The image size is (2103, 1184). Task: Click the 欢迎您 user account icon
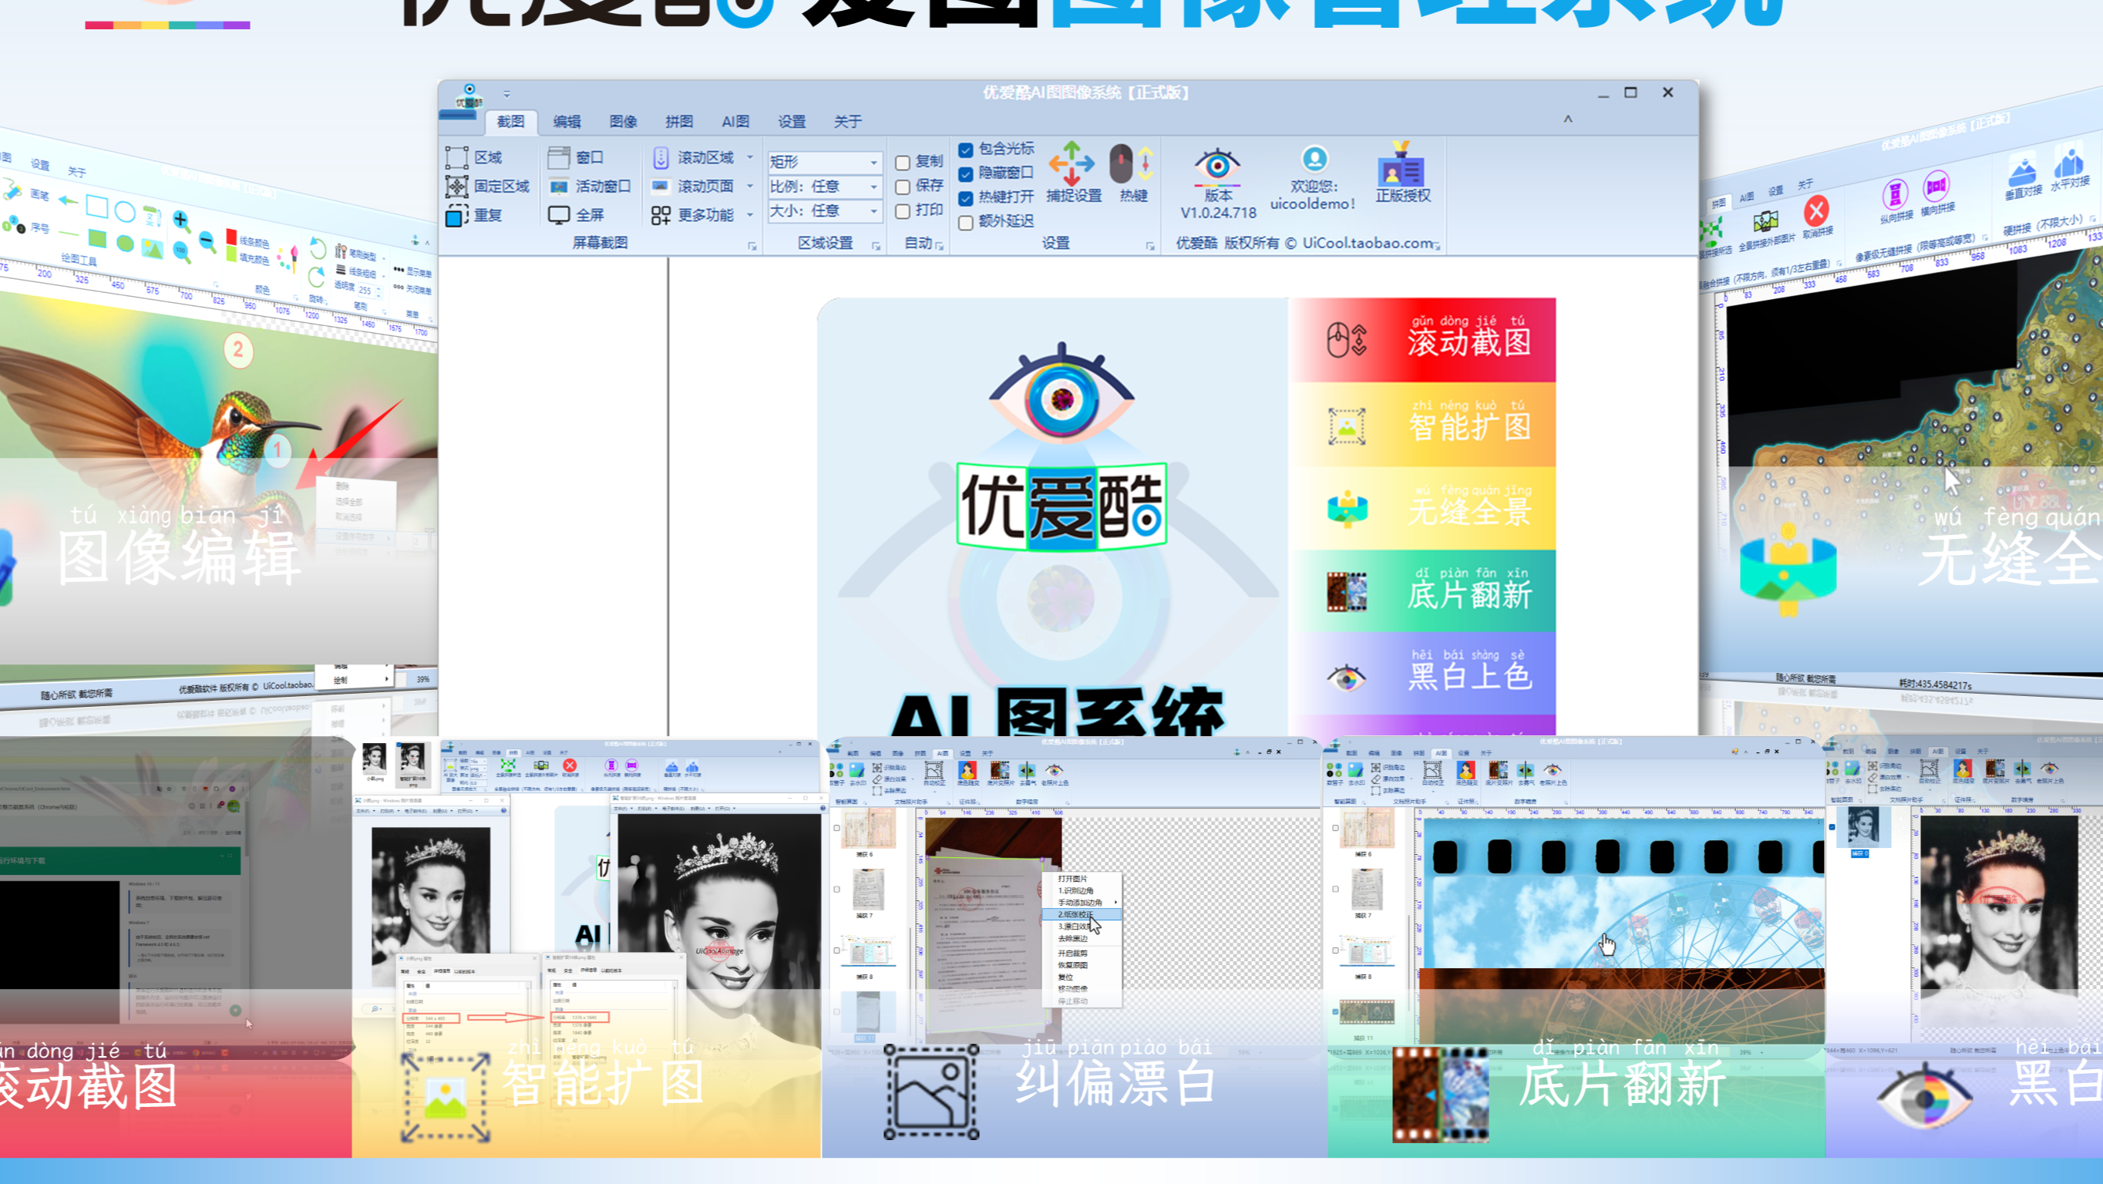tap(1314, 159)
